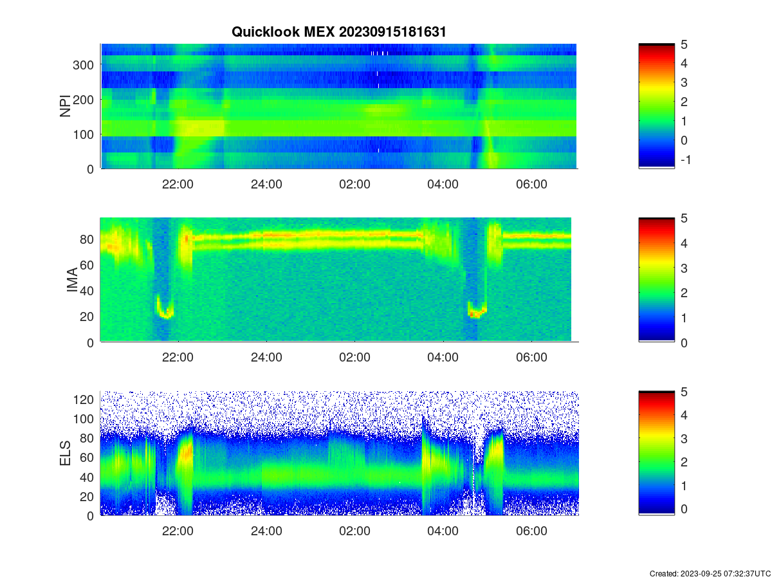Click the 60 label on ELS y-axis
772x579 pixels.
pos(87,457)
